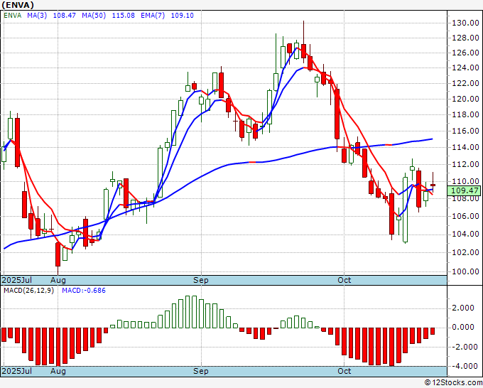
Task: Select the MA(50) legend label
Action: coord(94,15)
